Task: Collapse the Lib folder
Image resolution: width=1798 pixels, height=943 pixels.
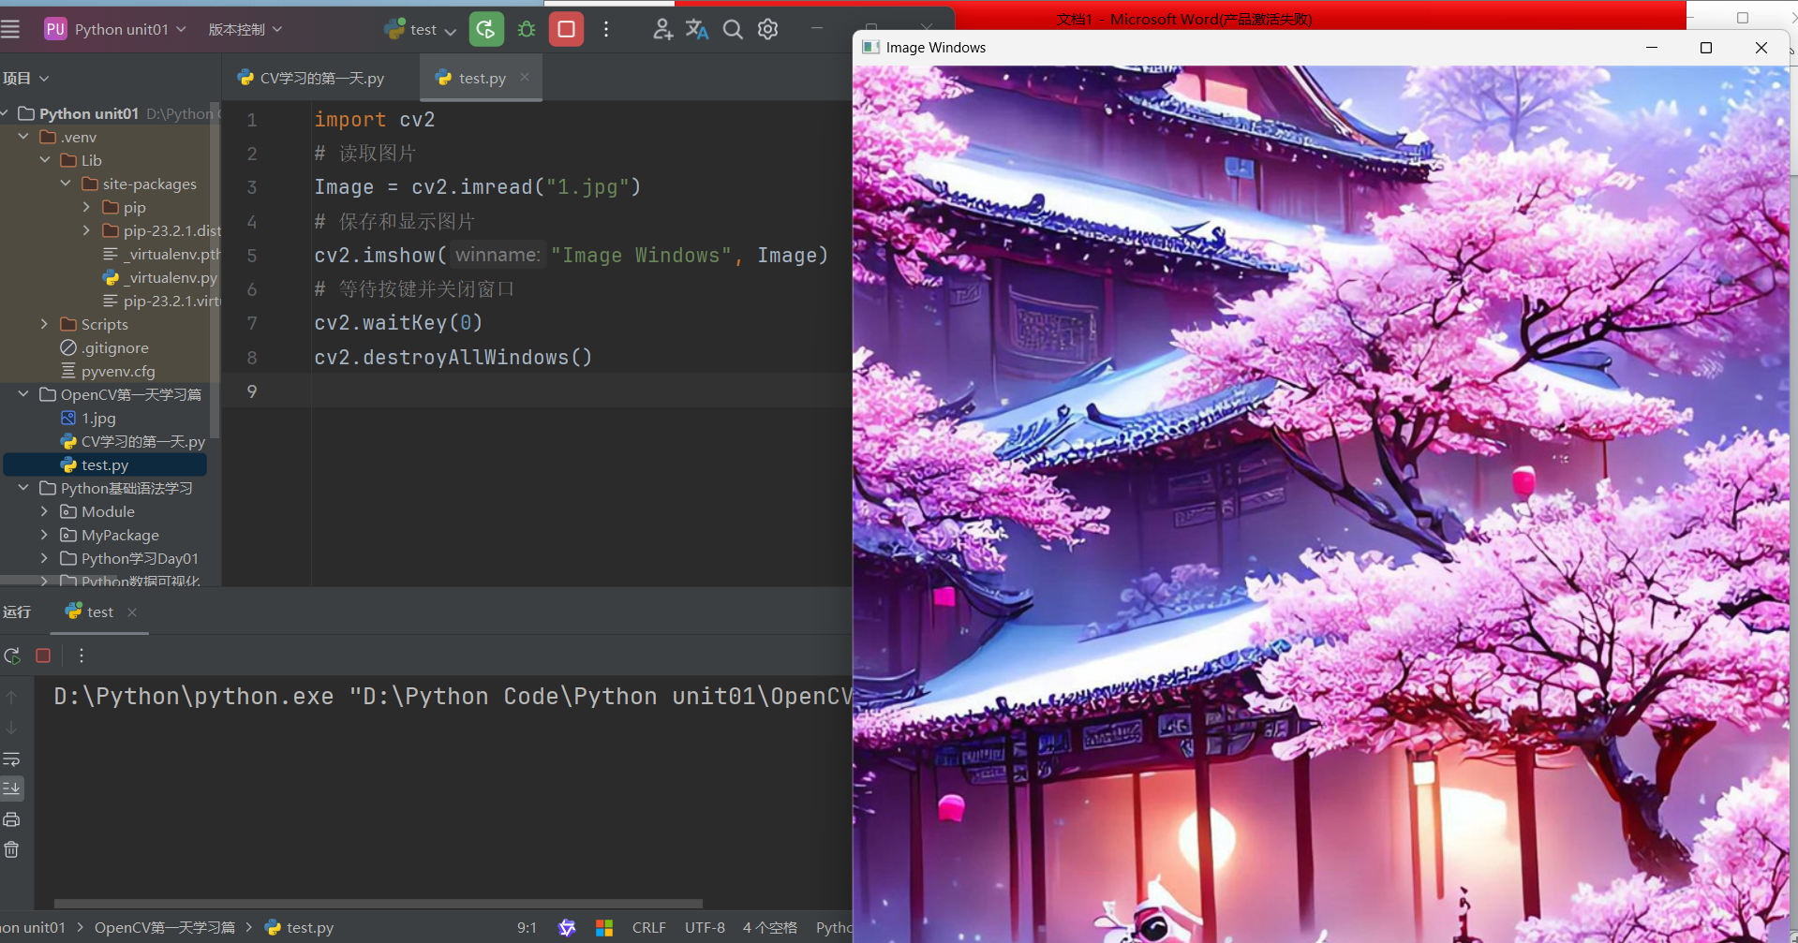Action: 44,160
